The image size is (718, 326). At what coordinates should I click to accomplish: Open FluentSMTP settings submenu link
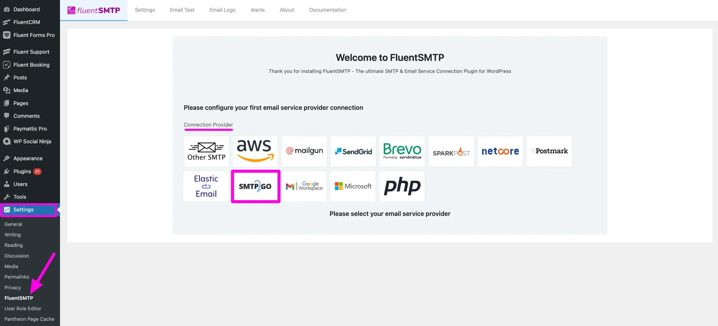coord(19,298)
